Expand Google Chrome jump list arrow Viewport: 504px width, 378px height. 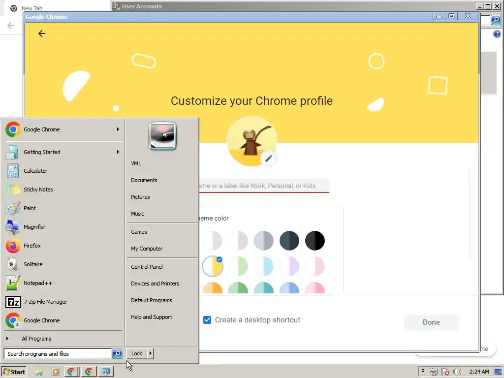pos(118,129)
